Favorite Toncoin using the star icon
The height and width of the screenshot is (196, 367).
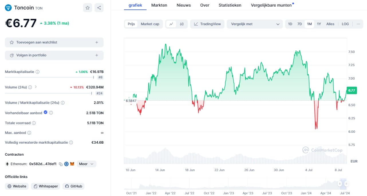(x=88, y=8)
